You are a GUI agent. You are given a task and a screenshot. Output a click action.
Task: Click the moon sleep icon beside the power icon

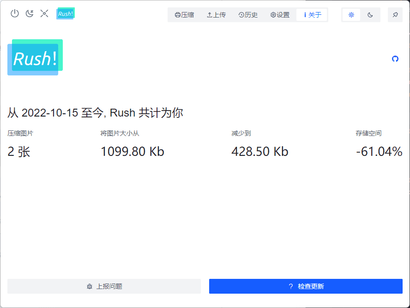(x=30, y=13)
